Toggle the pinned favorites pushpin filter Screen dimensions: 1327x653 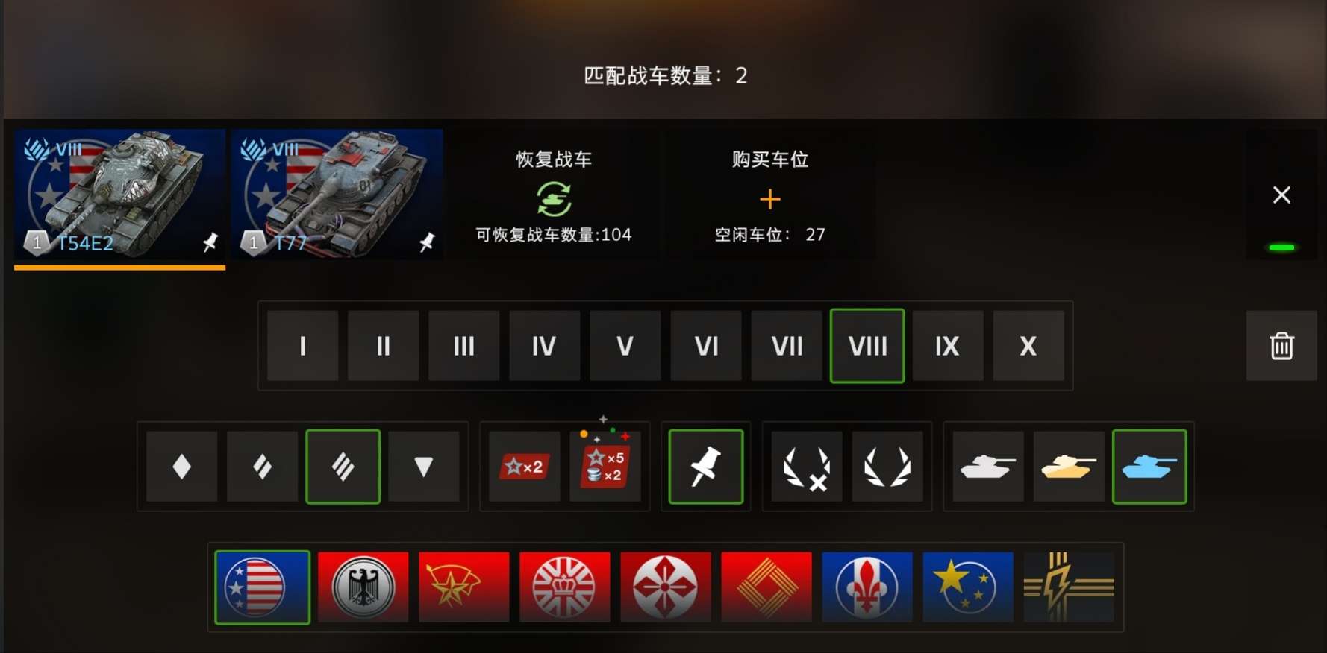coord(706,467)
